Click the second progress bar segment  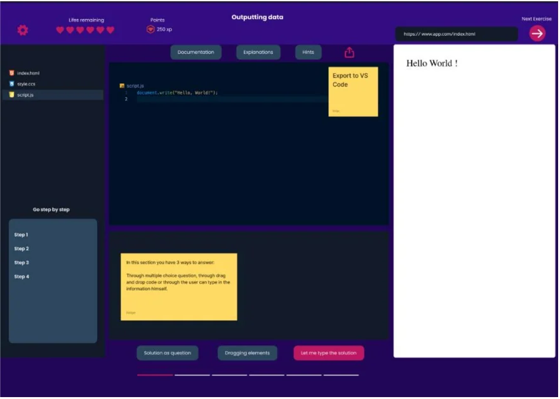[192, 375]
